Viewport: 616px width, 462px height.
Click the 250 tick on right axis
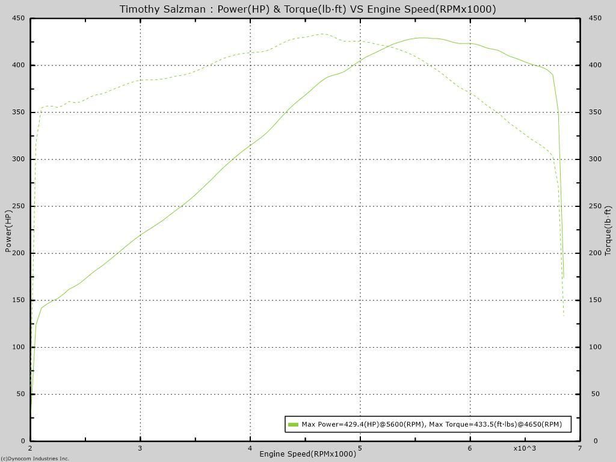595,206
